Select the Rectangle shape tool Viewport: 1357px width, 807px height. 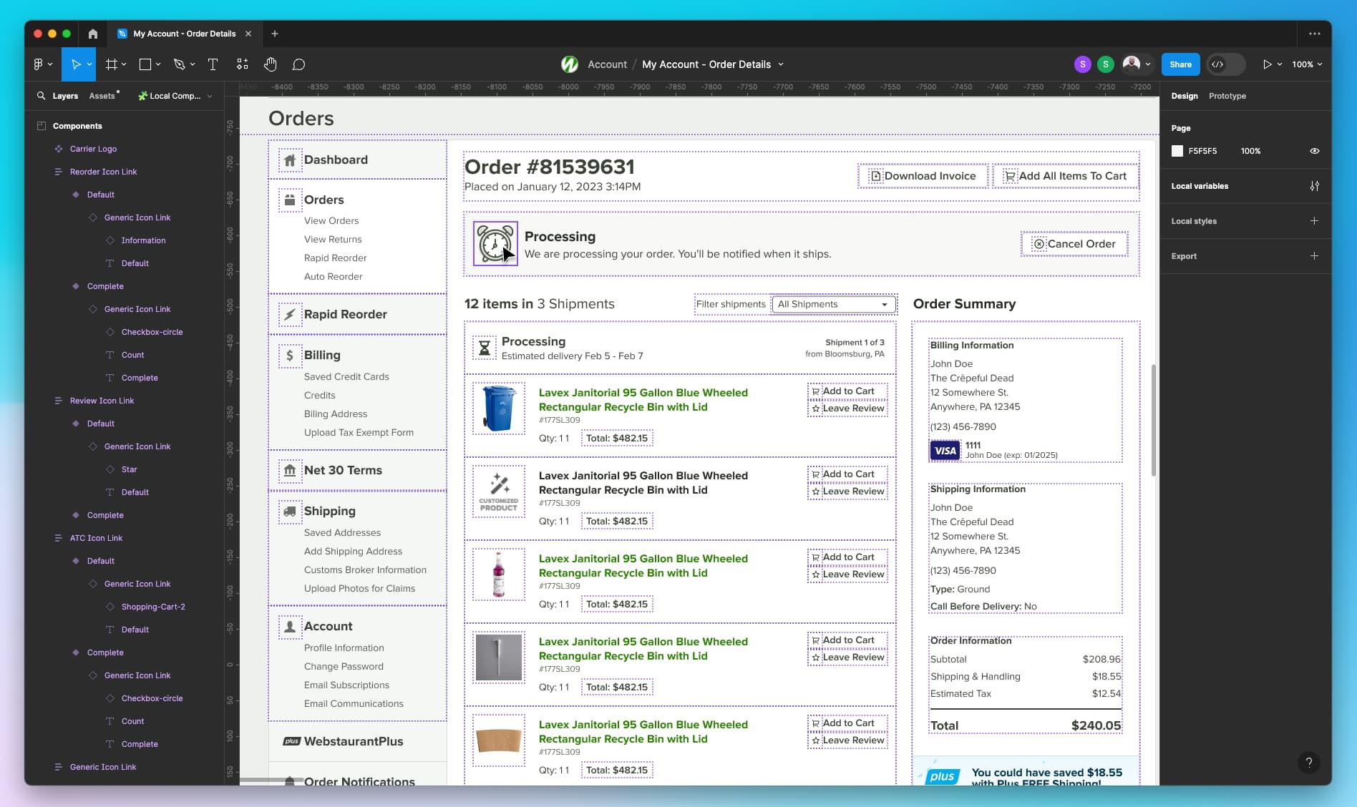145,64
